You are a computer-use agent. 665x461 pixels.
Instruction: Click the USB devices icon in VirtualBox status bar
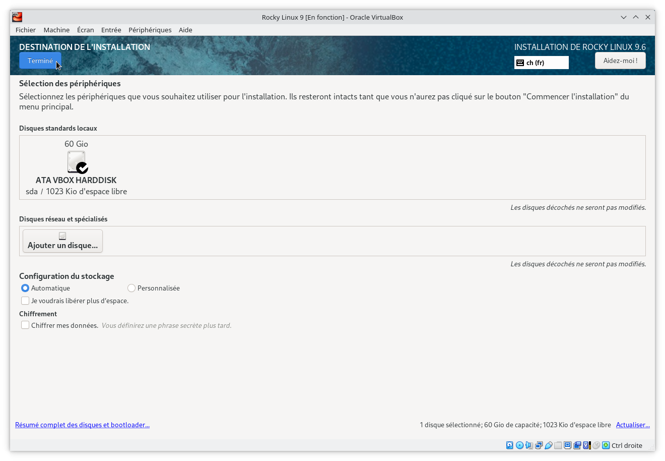tap(548, 445)
